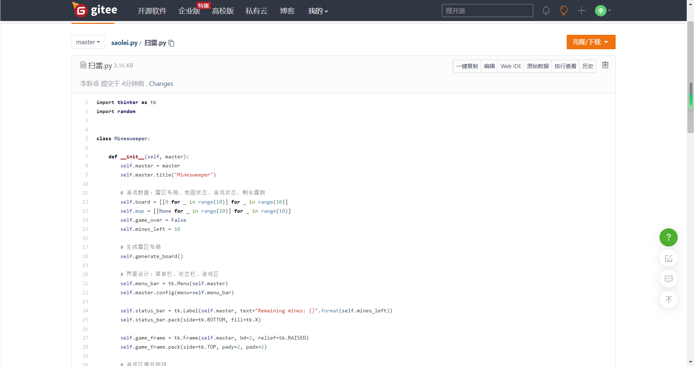Click the 原始数据 button
The image size is (694, 366).
tap(538, 66)
